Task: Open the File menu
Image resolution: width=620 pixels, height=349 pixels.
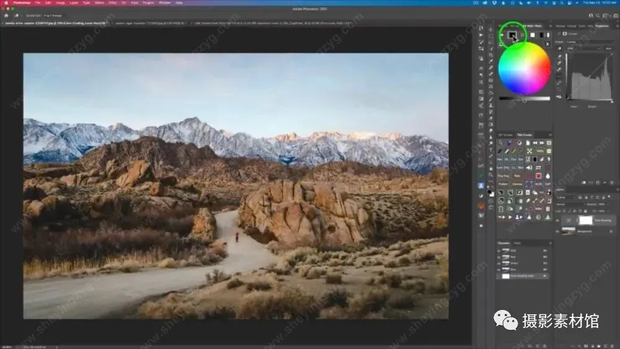Action: [x=38, y=2]
